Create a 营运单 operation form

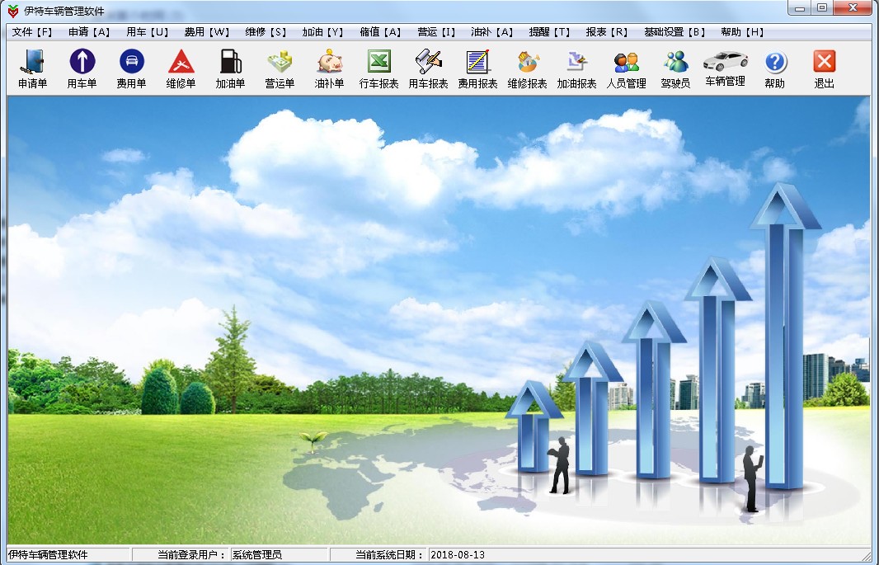[x=280, y=68]
